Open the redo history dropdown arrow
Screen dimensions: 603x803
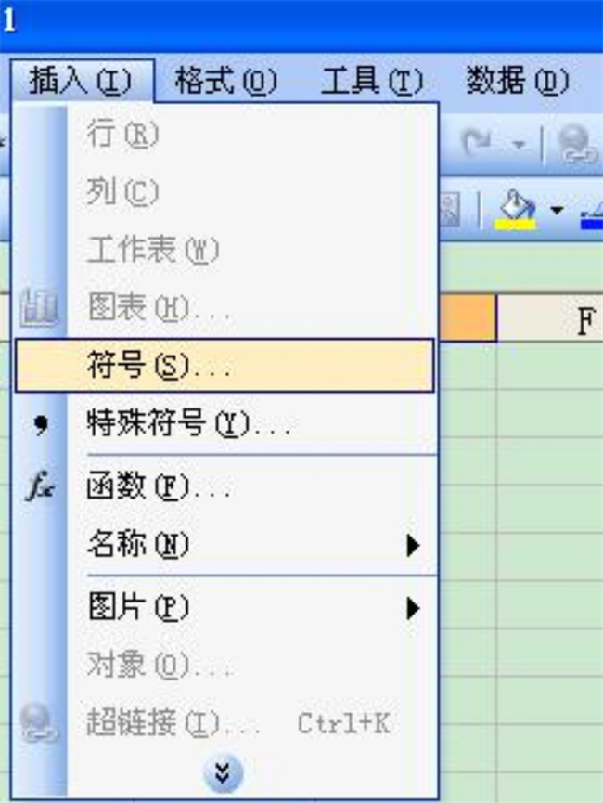click(x=520, y=145)
